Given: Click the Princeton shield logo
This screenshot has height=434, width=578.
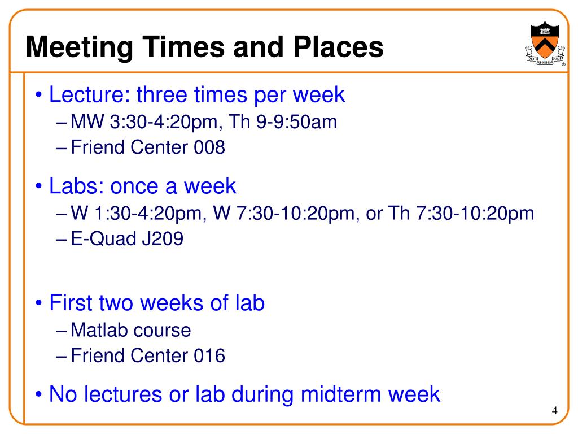Looking at the screenshot, I should click(545, 44).
